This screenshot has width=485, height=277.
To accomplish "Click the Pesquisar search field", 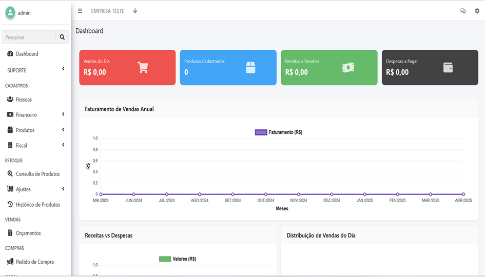I will (x=29, y=37).
